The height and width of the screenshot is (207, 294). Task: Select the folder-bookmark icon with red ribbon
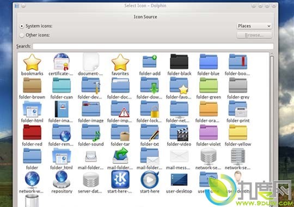[x=238, y=62]
